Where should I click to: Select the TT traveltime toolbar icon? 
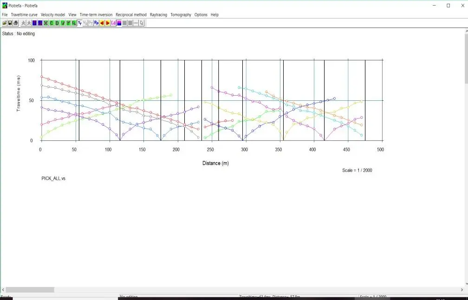[80, 23]
